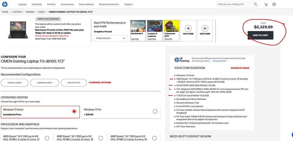Click the search magnifier icon
This screenshot has height=141, width=293.
pyautogui.click(x=255, y=4)
